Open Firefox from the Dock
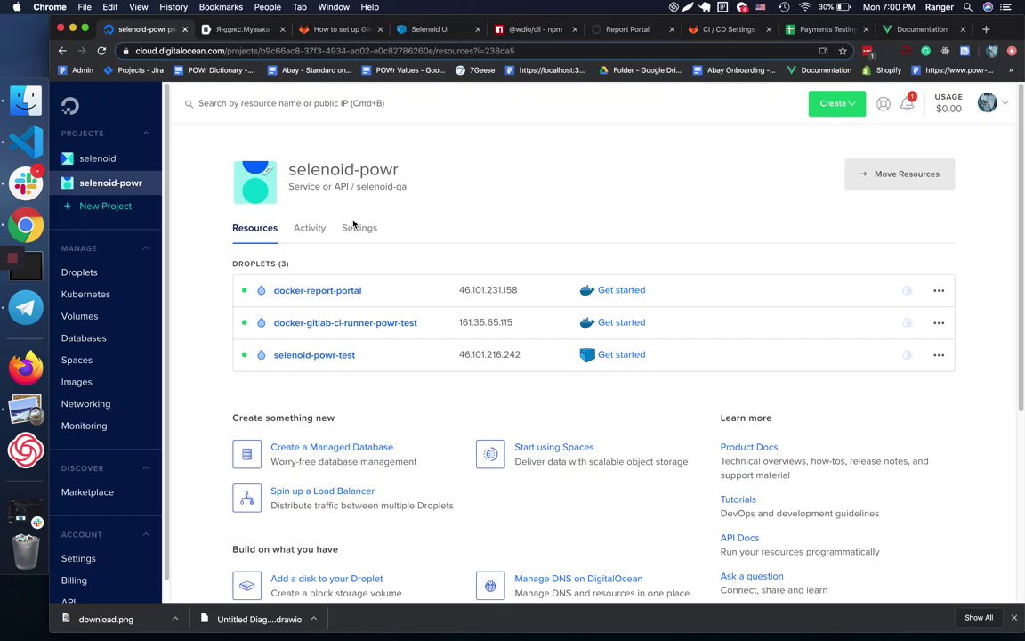The image size is (1025, 641). coord(26,368)
